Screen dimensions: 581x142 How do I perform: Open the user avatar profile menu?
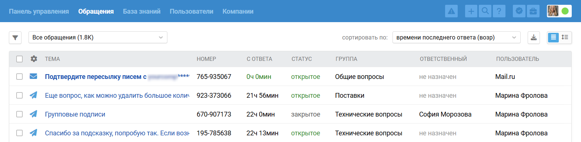[553, 11]
